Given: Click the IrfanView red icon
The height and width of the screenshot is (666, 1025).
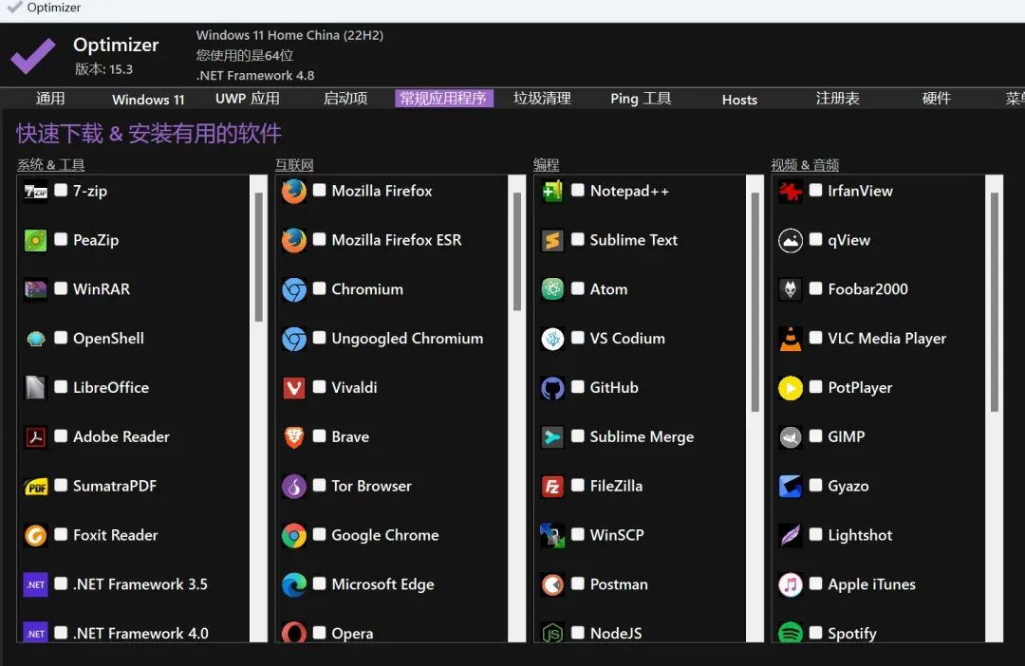Looking at the screenshot, I should pyautogui.click(x=791, y=191).
